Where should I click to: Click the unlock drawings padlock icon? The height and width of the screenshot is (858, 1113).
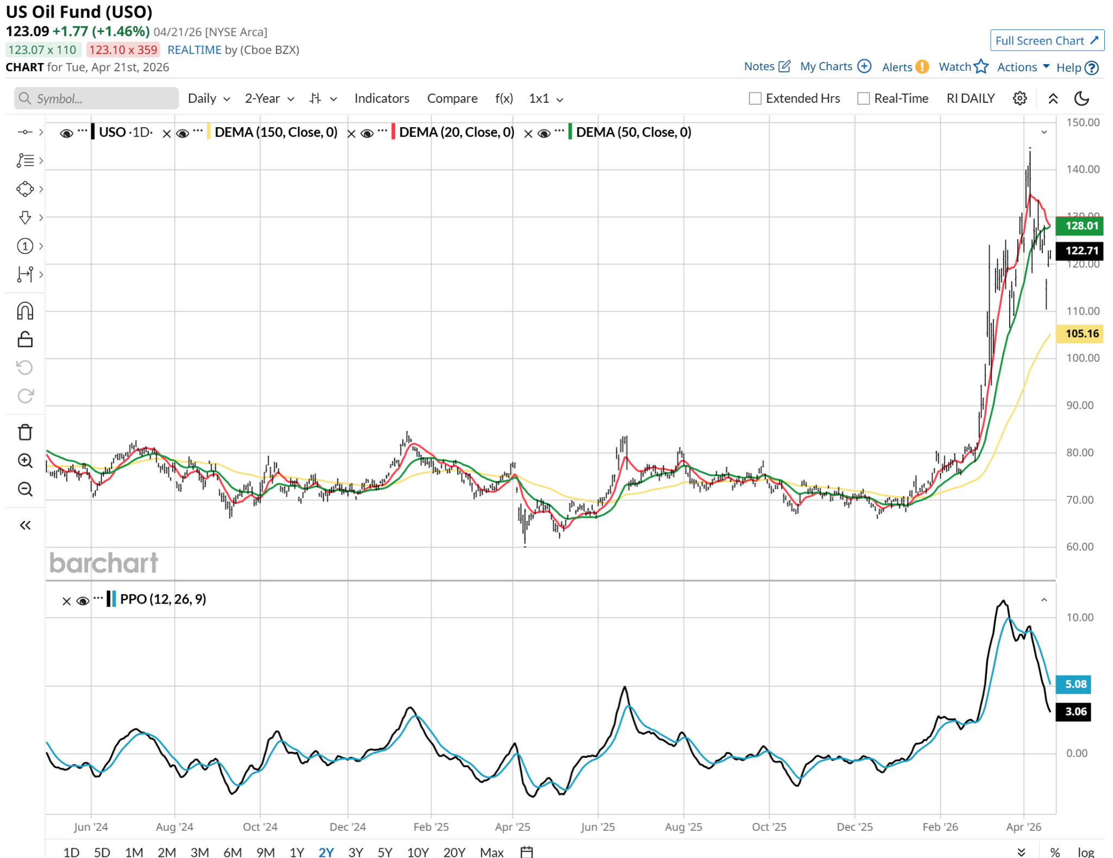pos(25,339)
